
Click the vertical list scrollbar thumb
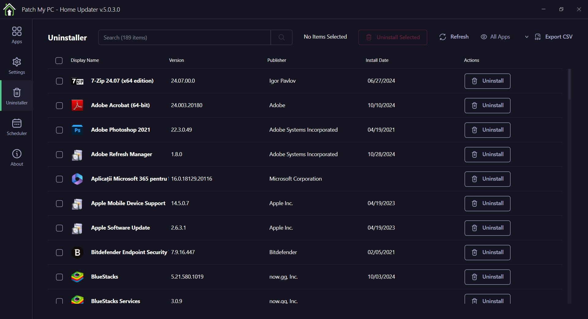pos(569,84)
